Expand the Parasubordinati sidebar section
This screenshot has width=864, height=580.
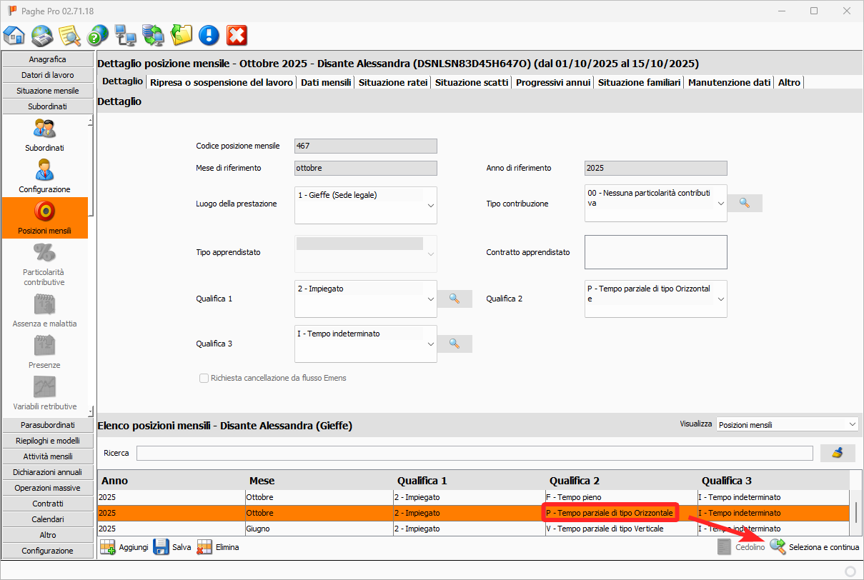click(x=49, y=425)
